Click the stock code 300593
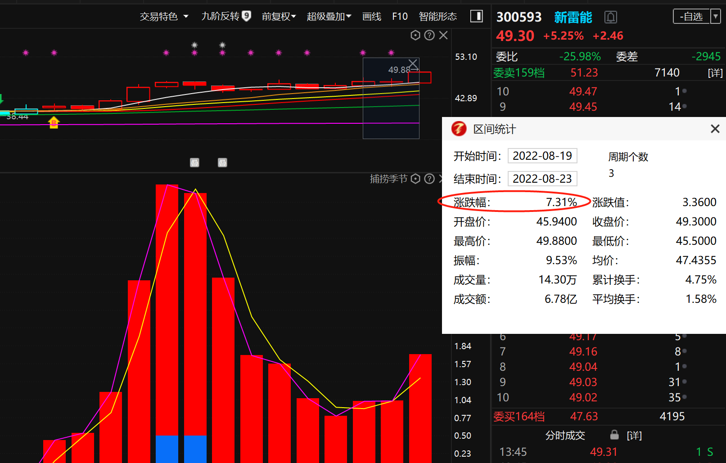The image size is (726, 463). [519, 17]
